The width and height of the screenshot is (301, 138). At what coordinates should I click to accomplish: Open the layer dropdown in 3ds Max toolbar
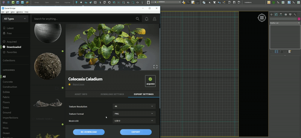click(166, 2)
